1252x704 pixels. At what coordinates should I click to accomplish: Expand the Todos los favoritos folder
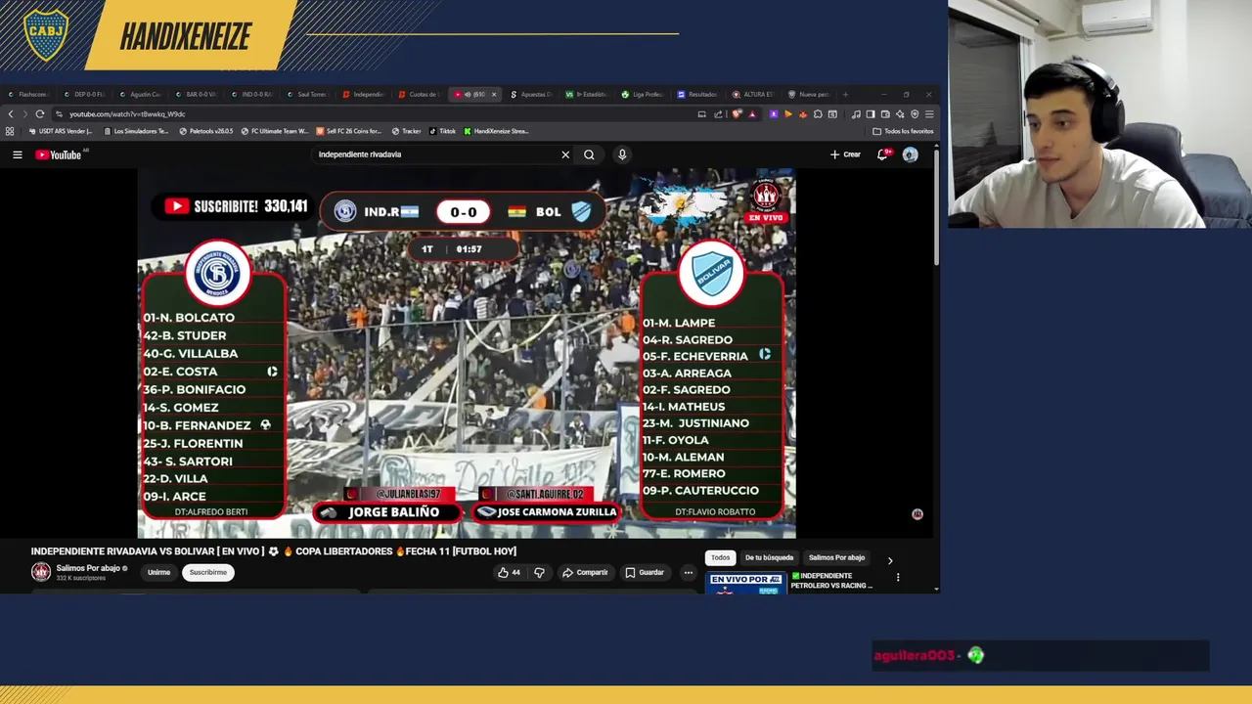tap(903, 131)
